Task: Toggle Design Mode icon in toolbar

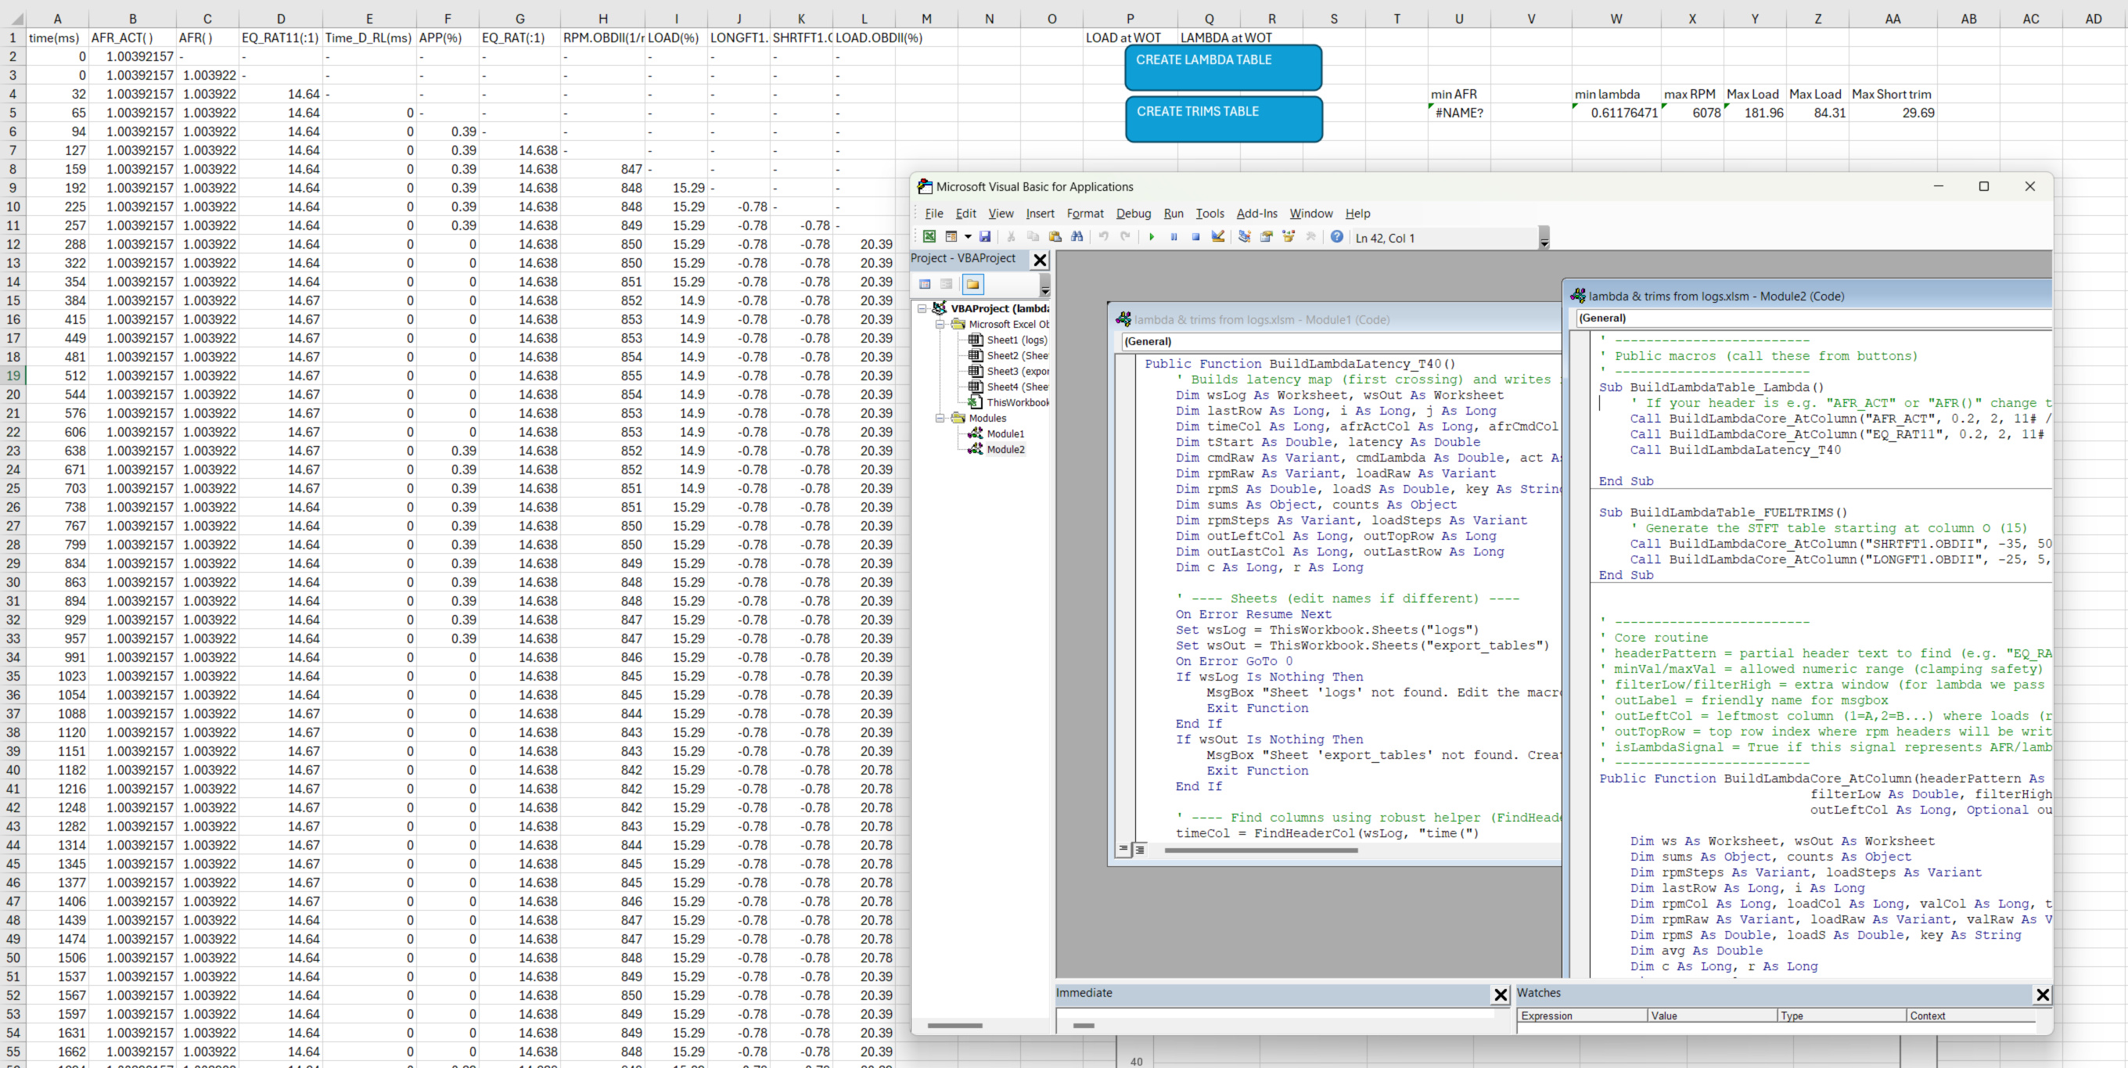Action: pos(1217,237)
